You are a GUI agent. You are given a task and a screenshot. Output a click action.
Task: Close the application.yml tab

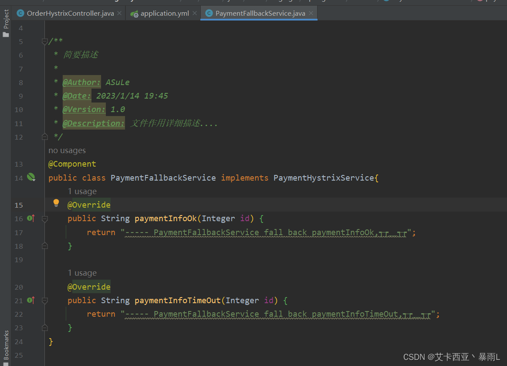pos(195,13)
